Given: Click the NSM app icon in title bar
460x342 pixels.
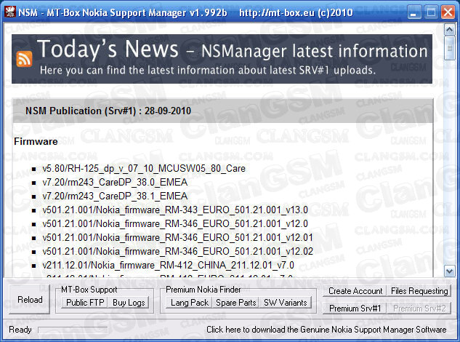Looking at the screenshot, I should tap(9, 12).
